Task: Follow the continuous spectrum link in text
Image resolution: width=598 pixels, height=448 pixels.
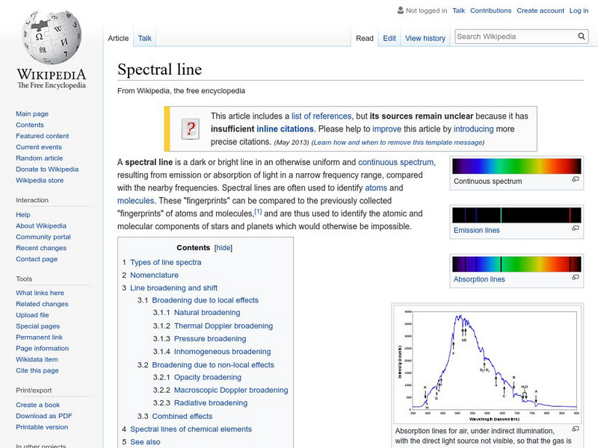Action: [x=395, y=162]
